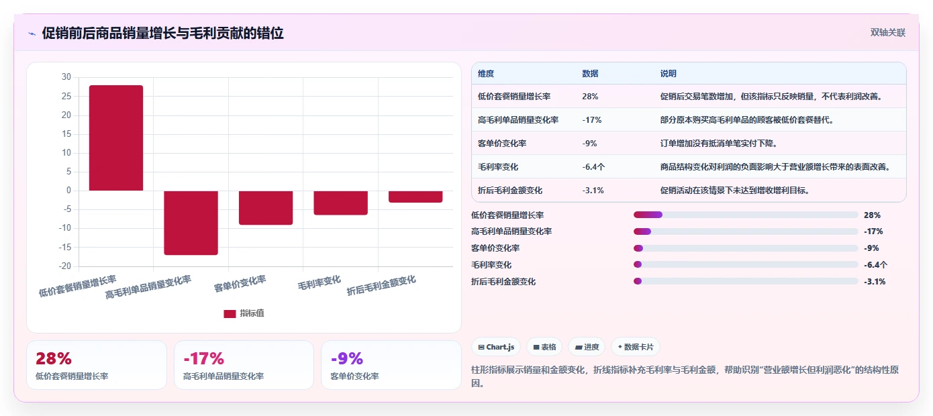Select the 表格 tag chip

click(544, 347)
